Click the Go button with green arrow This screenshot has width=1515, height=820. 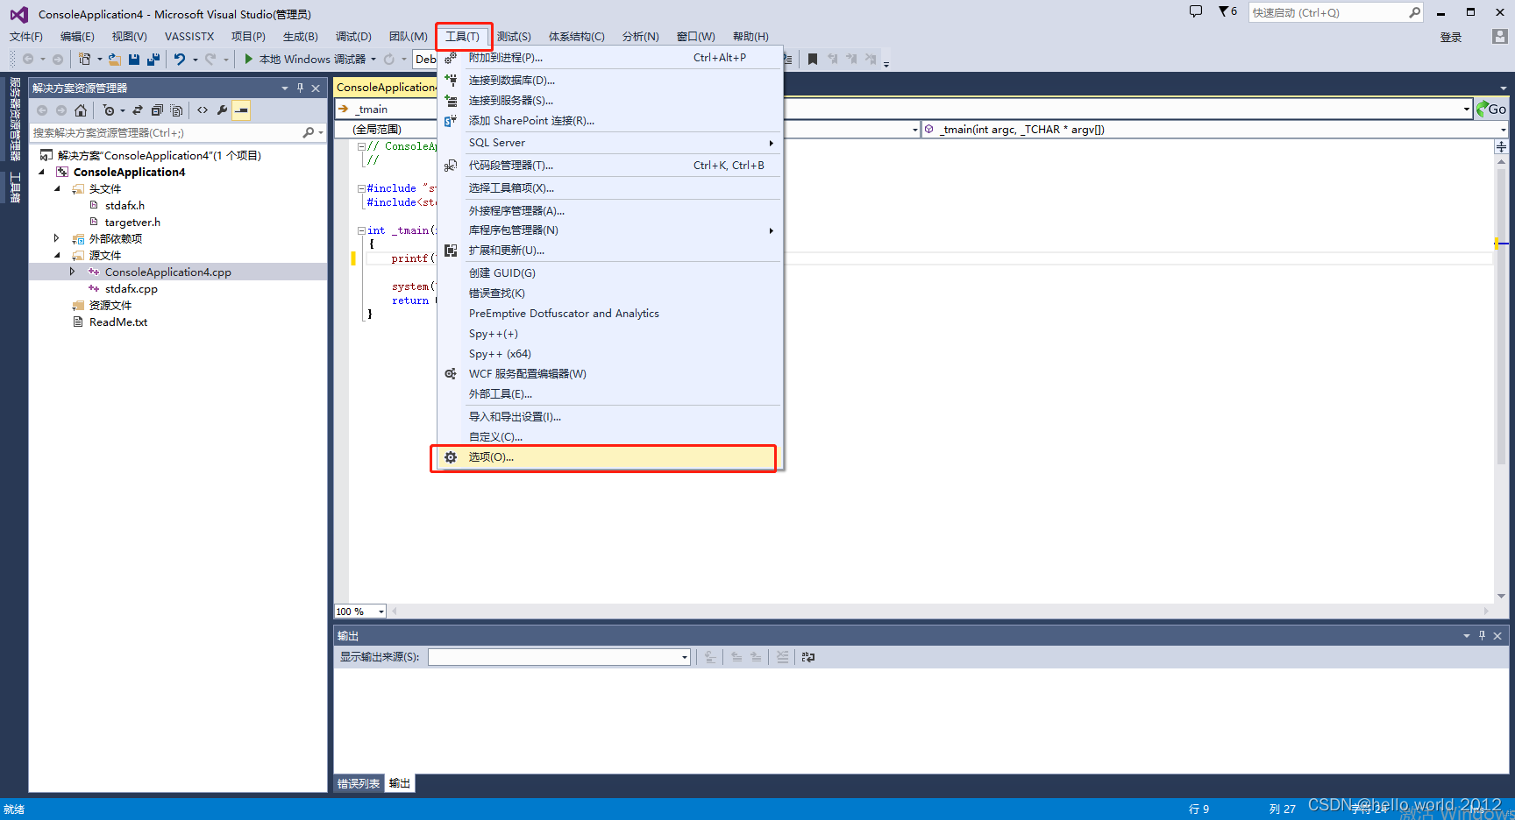[x=1491, y=109]
